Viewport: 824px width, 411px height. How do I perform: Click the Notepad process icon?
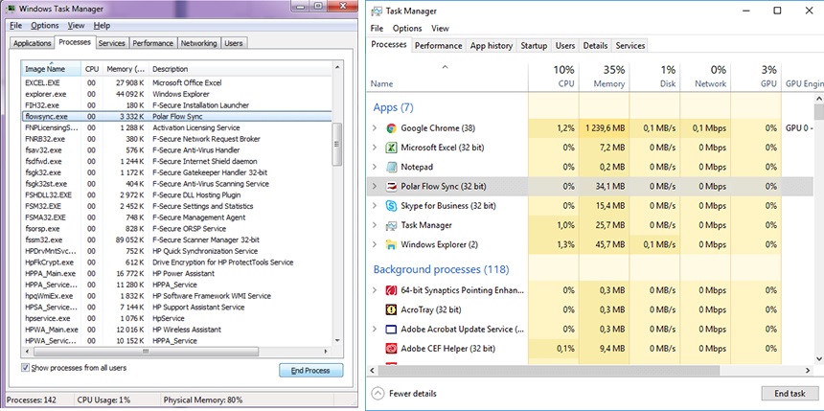click(x=391, y=167)
